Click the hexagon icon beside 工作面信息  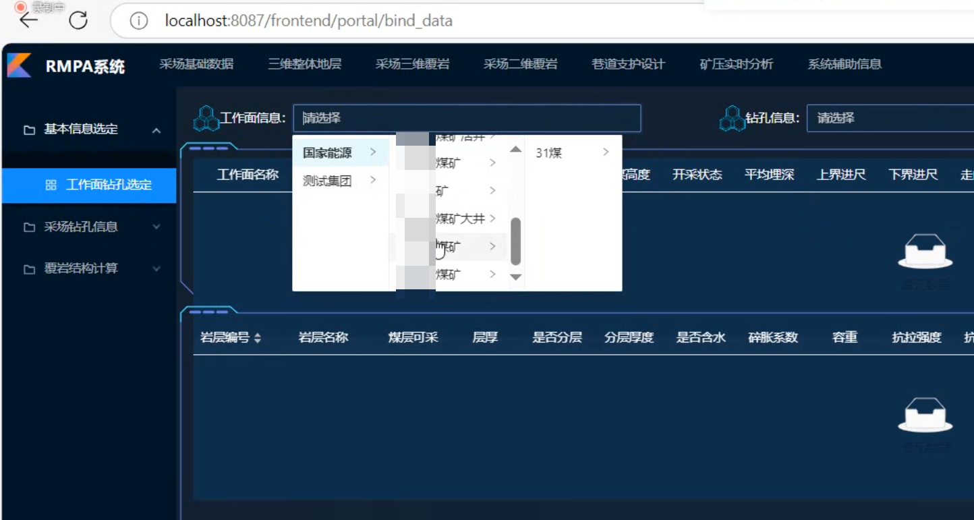[206, 119]
